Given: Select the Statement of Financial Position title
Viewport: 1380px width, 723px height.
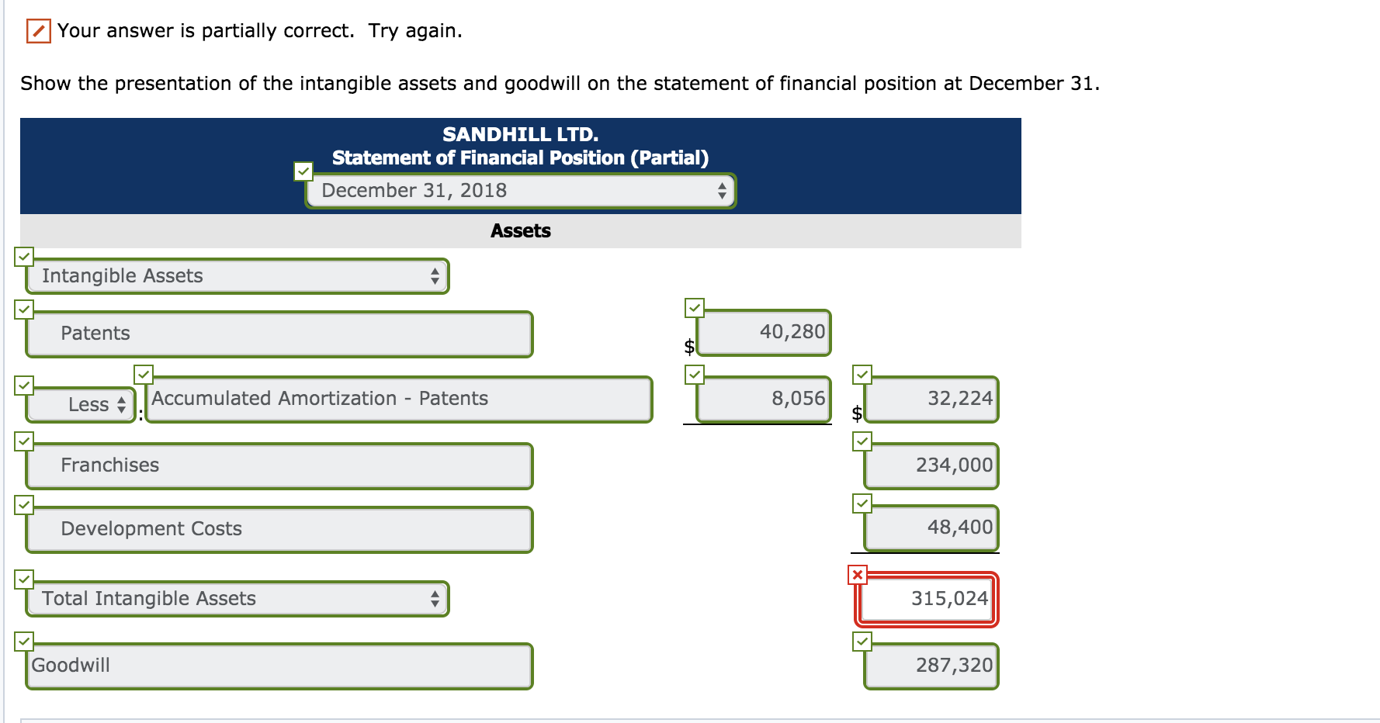Looking at the screenshot, I should click(520, 157).
